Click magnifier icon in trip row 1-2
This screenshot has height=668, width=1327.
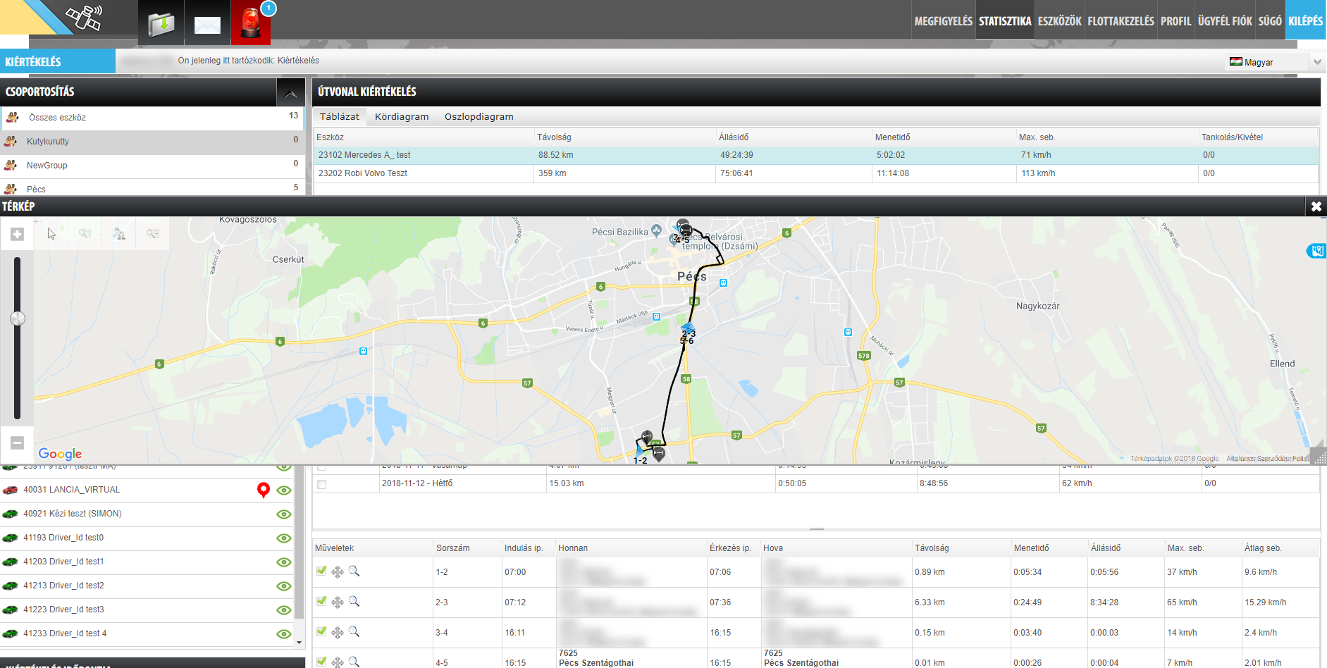(354, 571)
